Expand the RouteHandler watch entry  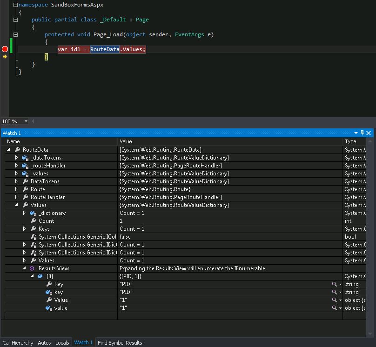(x=17, y=197)
